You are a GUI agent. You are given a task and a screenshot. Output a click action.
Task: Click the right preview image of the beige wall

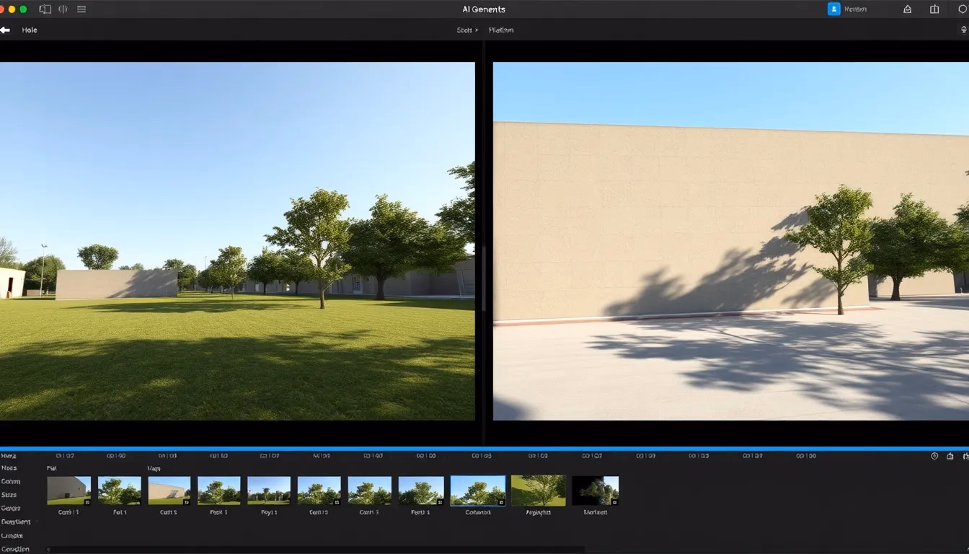[x=731, y=241]
